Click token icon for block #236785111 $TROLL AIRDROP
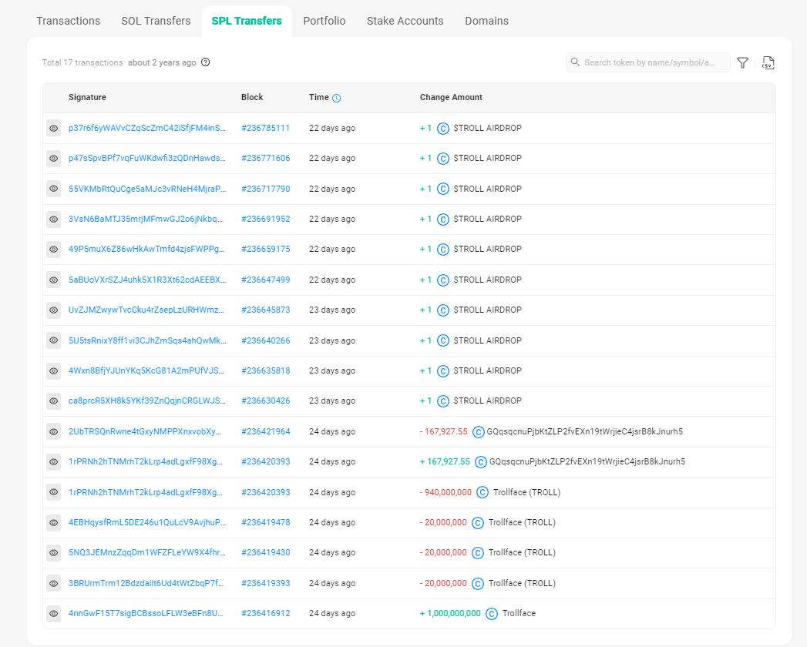Viewport: 807px width, 647px height. click(443, 129)
